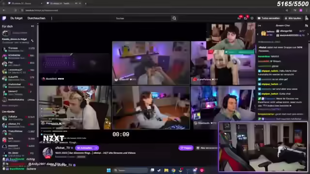
Task: Open the three-dot More menu in Twitch header
Action: click(52, 18)
